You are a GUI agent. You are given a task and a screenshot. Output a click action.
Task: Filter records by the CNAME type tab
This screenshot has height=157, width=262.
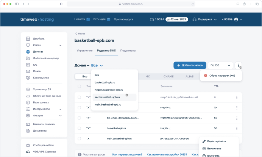tap(168, 76)
